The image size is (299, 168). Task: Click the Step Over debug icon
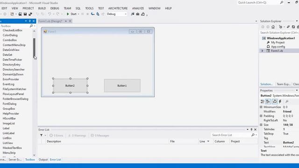[98, 14]
